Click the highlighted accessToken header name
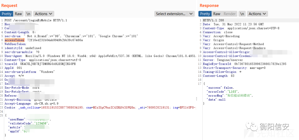The image size is (299, 140). coord(14,40)
